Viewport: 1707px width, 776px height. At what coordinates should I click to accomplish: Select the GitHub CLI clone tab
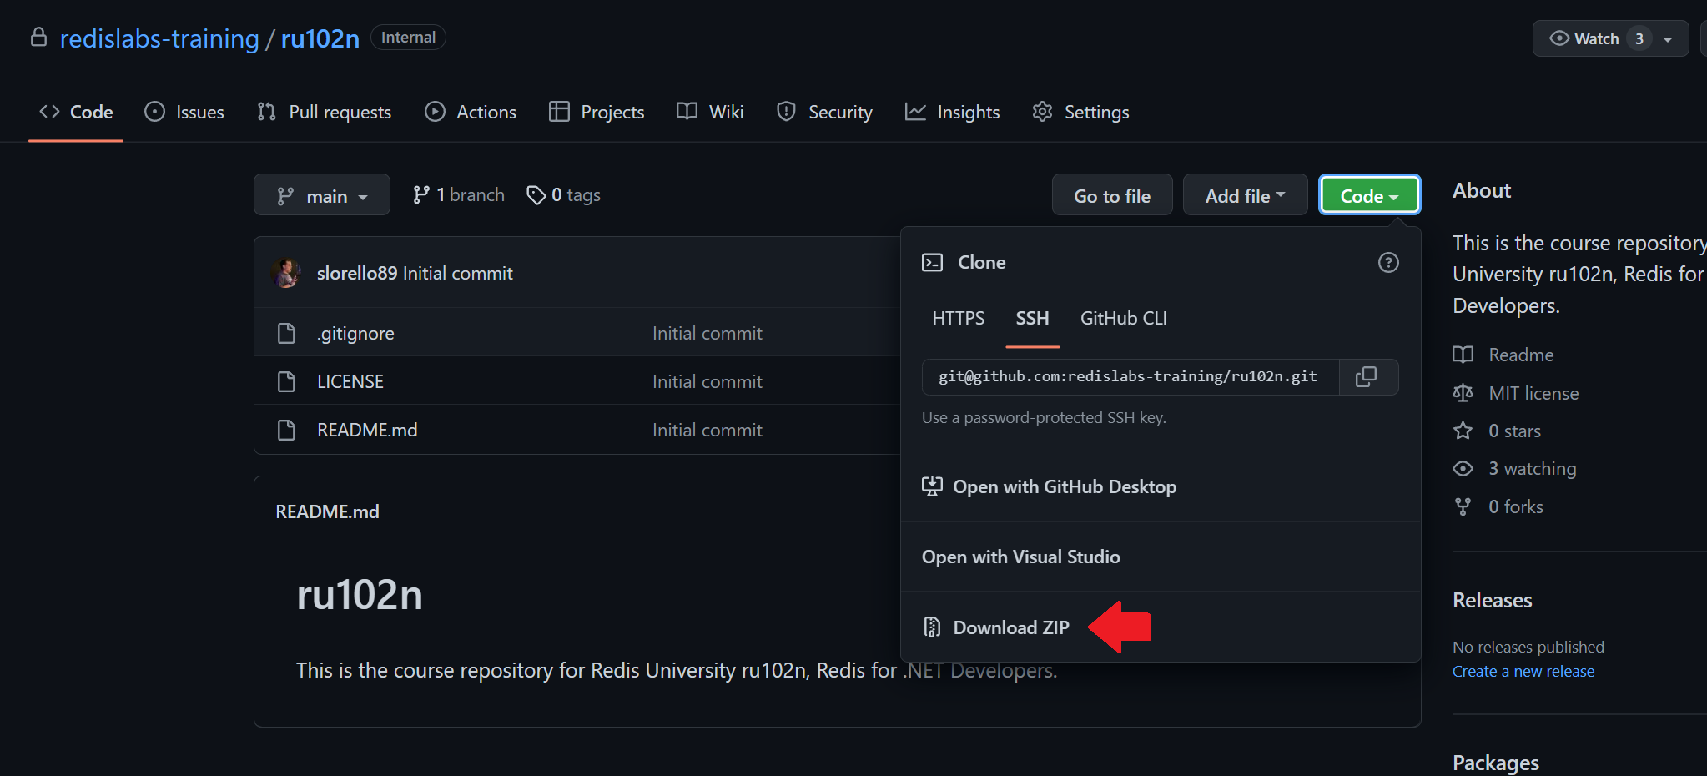coord(1124,318)
